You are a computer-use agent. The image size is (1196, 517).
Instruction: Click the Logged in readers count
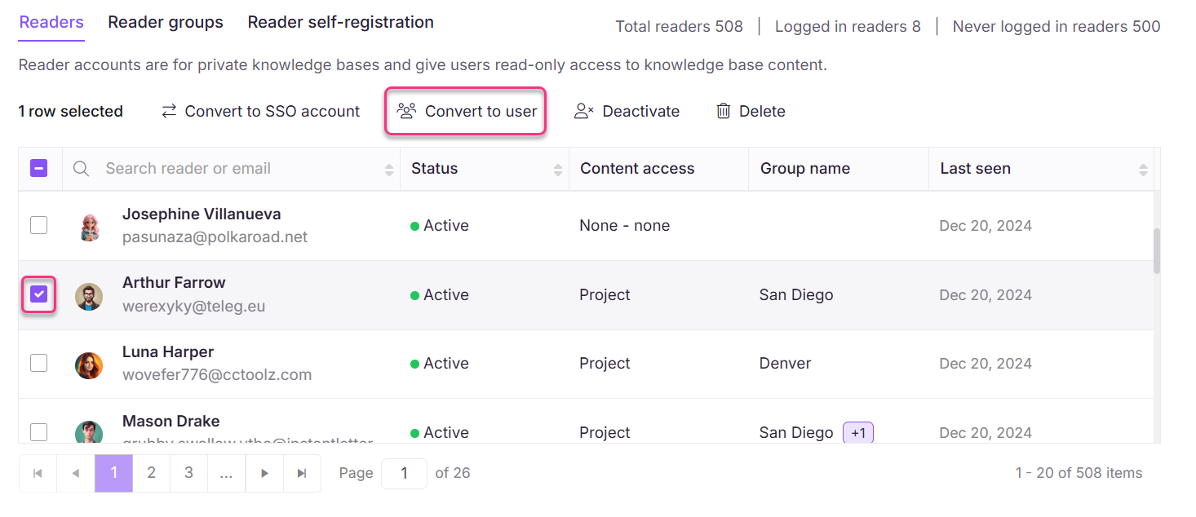848,26
